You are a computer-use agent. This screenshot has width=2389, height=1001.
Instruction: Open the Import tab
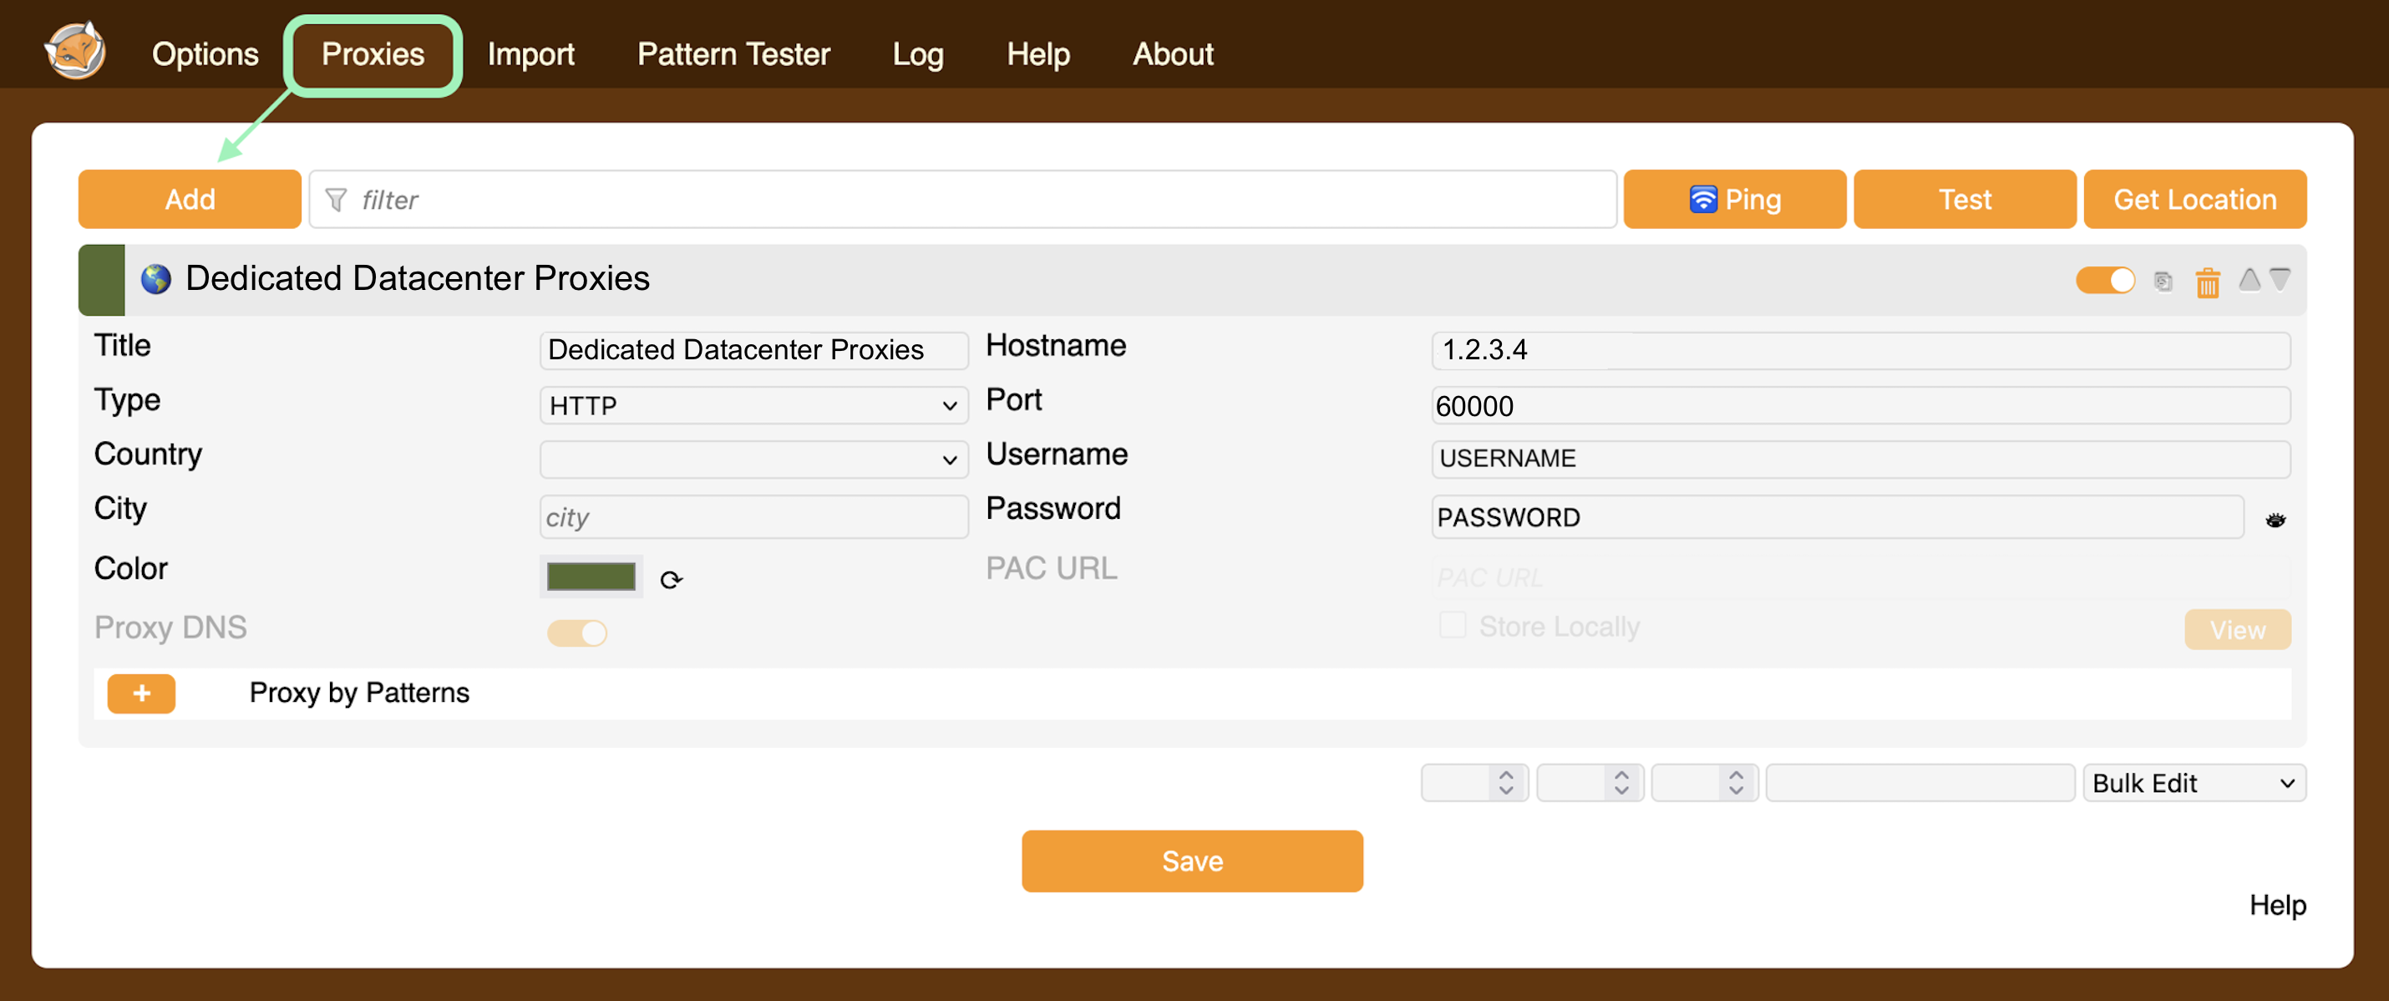click(x=530, y=53)
